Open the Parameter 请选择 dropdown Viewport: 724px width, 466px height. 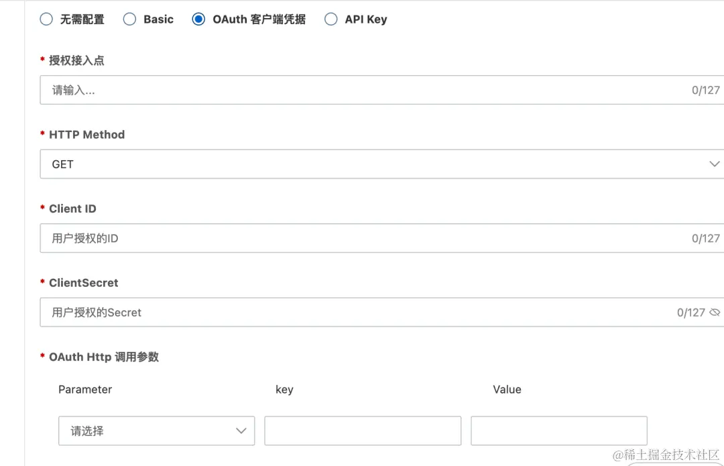[156, 431]
